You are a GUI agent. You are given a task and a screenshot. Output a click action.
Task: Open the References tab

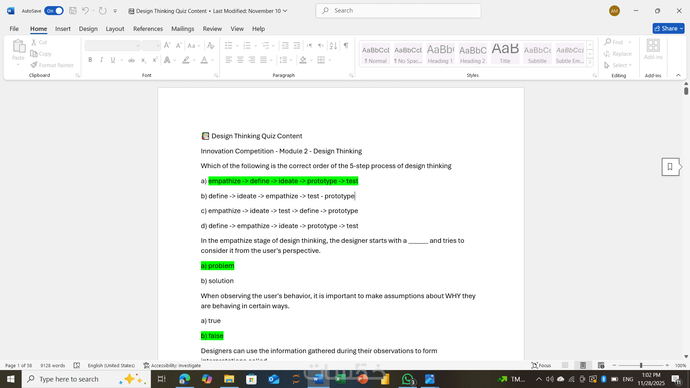(148, 29)
